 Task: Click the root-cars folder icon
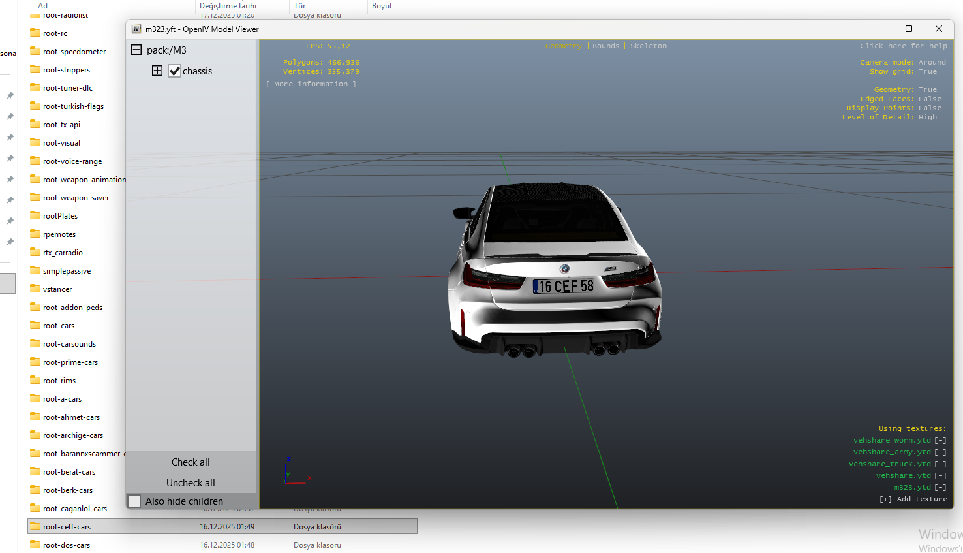(x=35, y=325)
